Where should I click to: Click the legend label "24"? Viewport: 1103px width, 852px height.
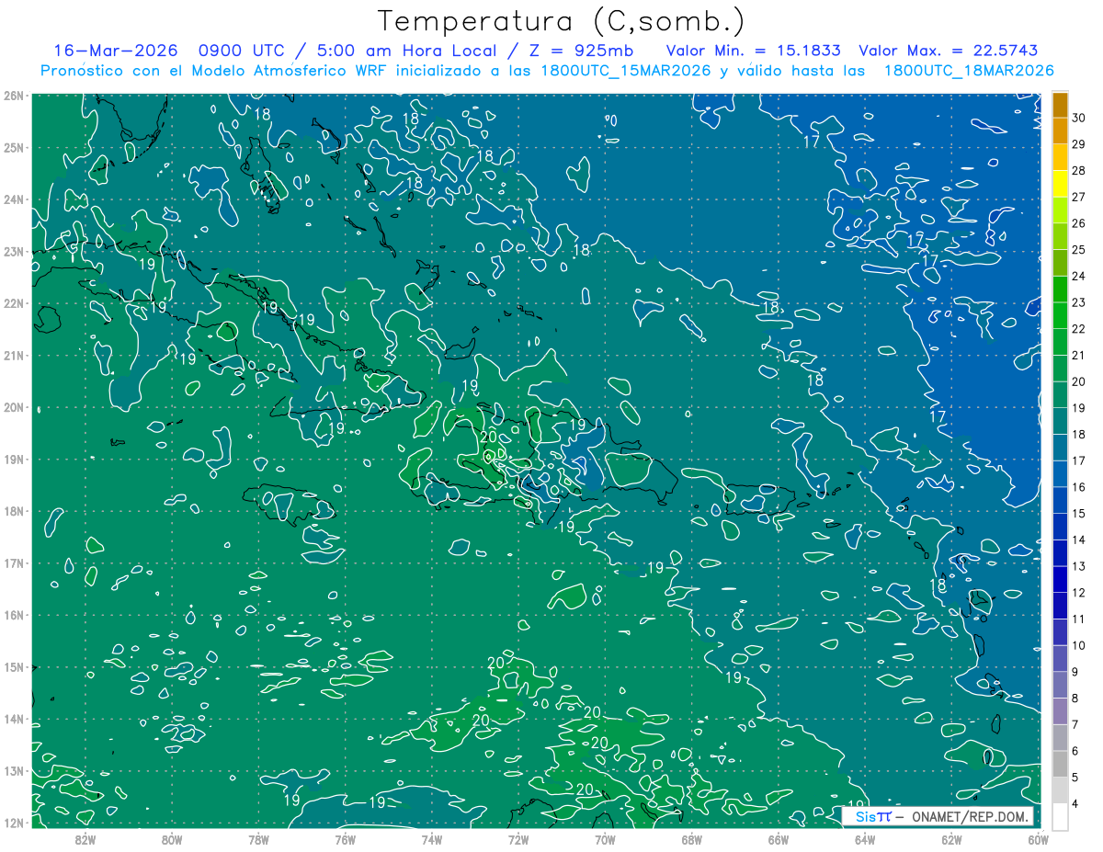(1079, 276)
